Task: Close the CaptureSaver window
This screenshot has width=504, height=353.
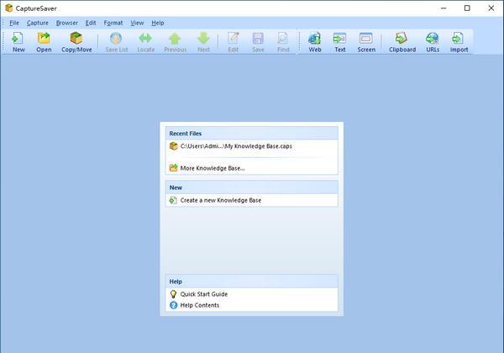Action: 491,8
